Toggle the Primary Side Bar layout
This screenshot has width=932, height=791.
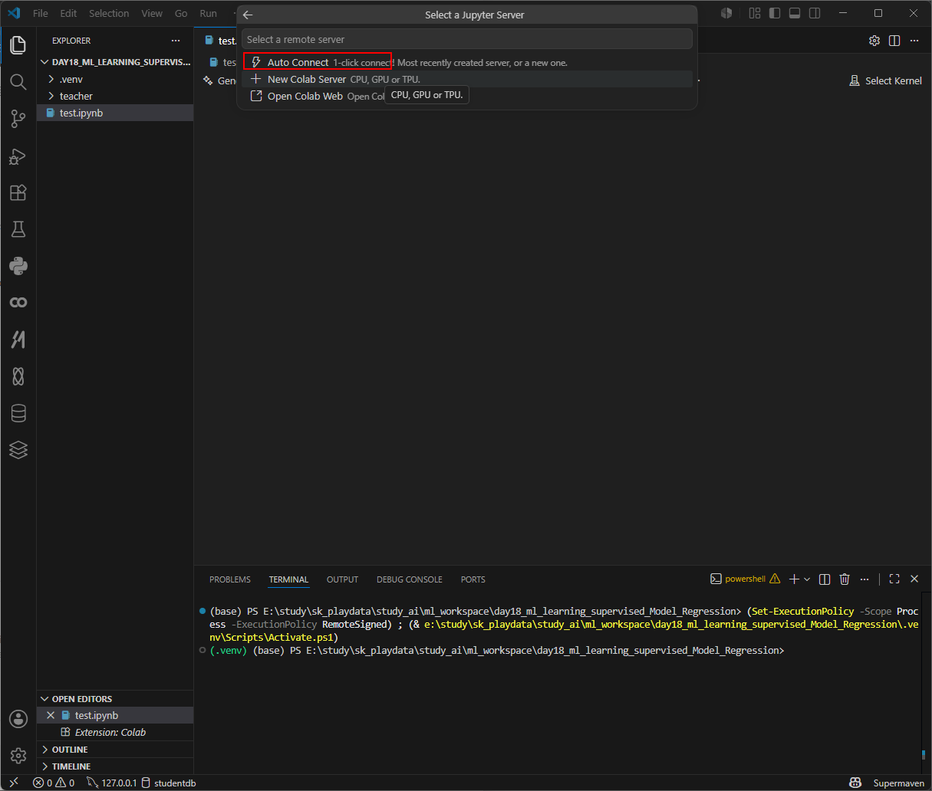point(775,13)
